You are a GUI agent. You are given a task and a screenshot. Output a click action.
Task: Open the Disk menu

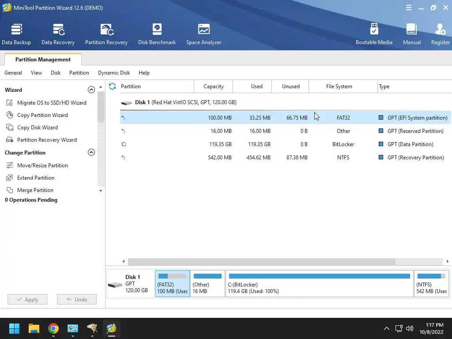pyautogui.click(x=56, y=73)
